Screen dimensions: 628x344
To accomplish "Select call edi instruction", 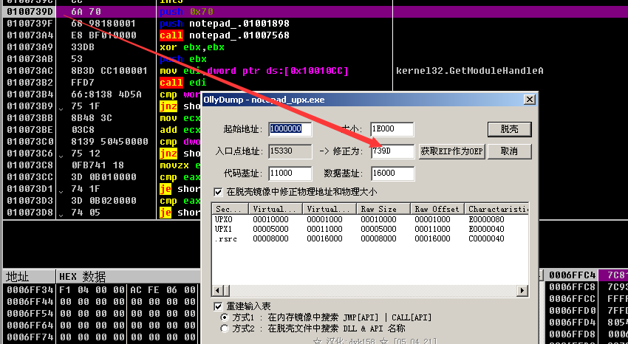I will coord(183,83).
